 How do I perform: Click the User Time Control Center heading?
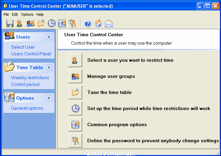tap(94, 35)
